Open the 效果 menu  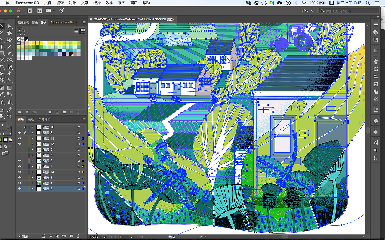pyautogui.click(x=109, y=3)
